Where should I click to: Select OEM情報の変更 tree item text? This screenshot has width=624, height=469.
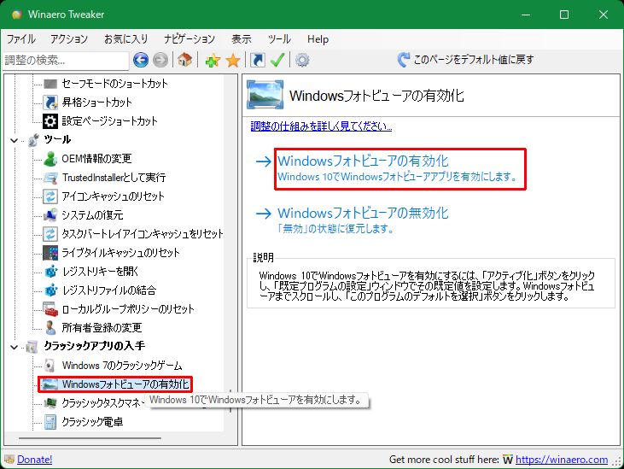pyautogui.click(x=96, y=158)
